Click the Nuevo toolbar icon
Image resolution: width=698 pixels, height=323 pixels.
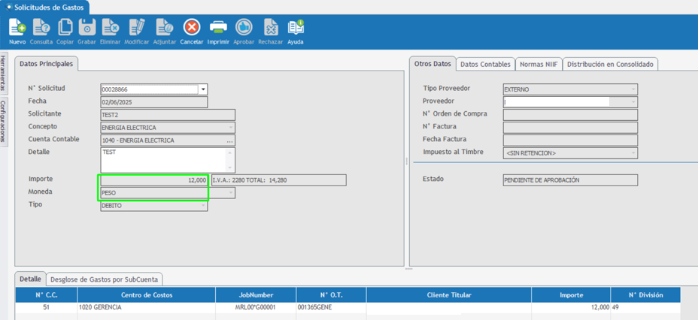(17, 29)
